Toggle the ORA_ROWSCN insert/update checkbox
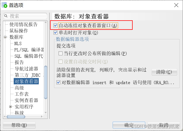Viewport: 183px width, 131px height. 58,82
